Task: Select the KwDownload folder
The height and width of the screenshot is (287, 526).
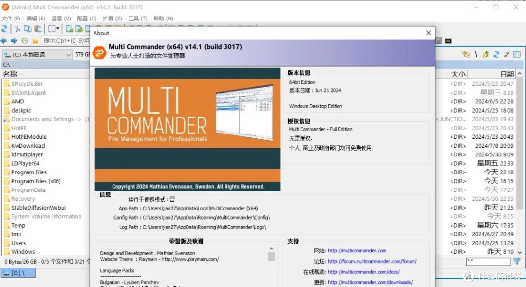Action: tap(28, 146)
